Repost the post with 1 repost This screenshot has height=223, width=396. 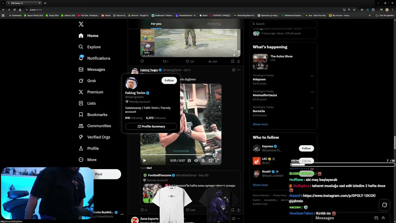click(x=166, y=61)
